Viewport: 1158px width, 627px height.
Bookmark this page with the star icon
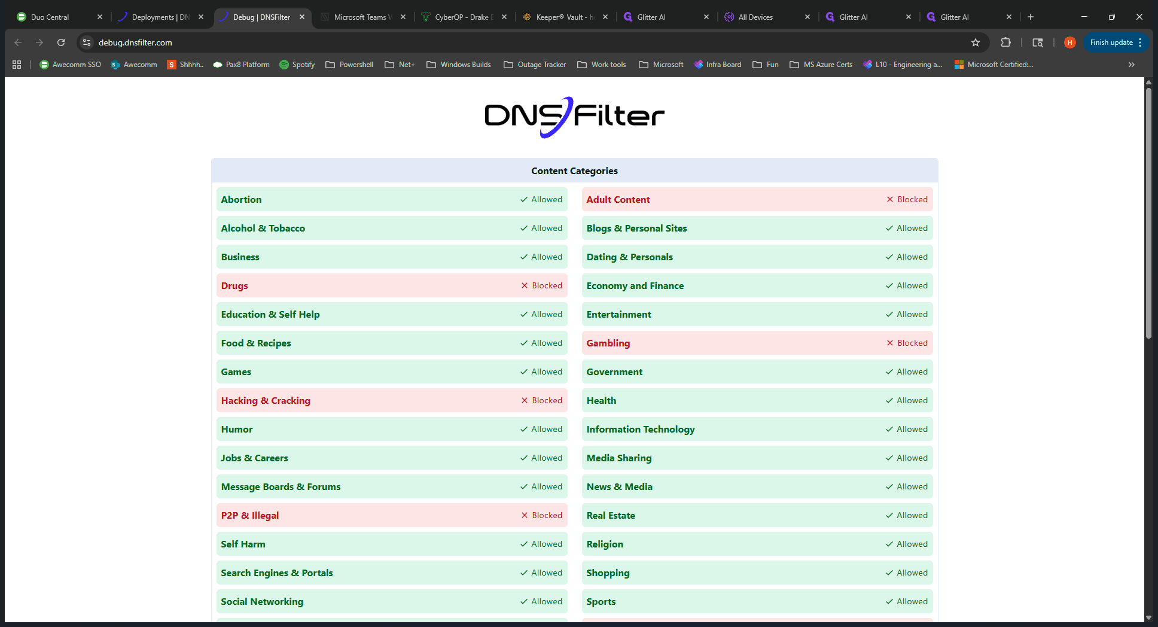pyautogui.click(x=976, y=42)
